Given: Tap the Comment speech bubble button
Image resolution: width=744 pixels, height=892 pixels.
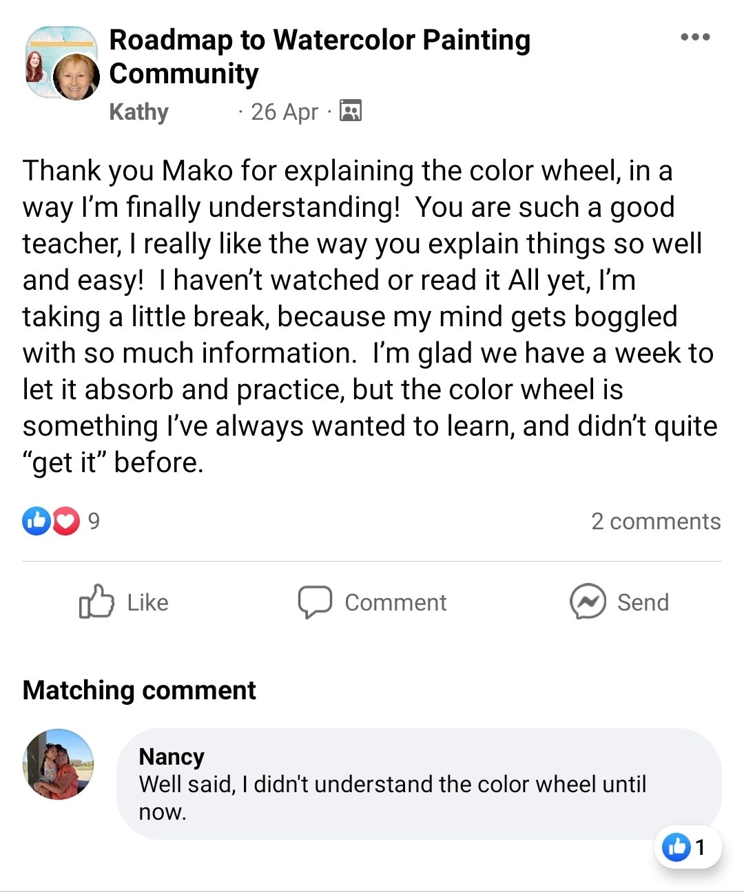Looking at the screenshot, I should pos(372,602).
